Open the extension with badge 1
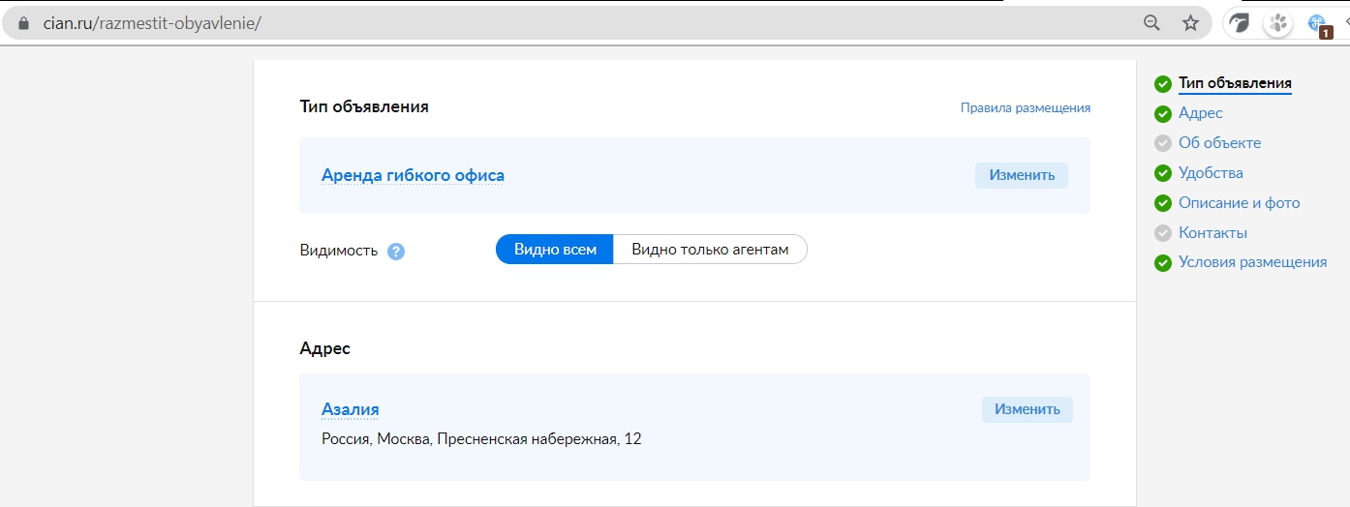This screenshot has height=507, width=1350. pyautogui.click(x=1319, y=25)
